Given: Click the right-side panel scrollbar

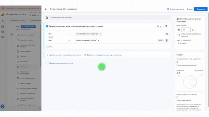Looking at the screenshot, I should tap(208, 60).
